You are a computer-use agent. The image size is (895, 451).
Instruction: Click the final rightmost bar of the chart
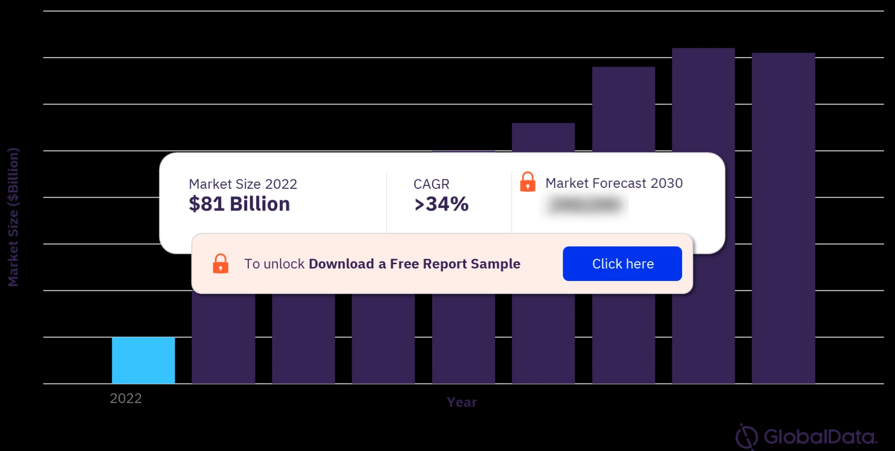pos(783,102)
